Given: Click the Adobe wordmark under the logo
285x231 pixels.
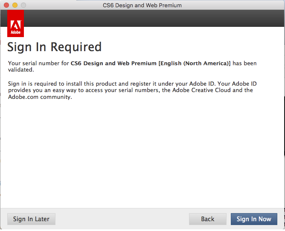Looking at the screenshot, I should (16, 32).
